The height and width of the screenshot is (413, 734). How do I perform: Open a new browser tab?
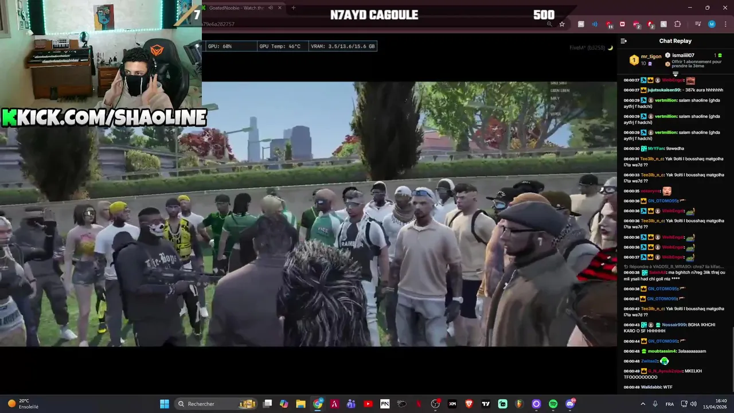coord(293,7)
